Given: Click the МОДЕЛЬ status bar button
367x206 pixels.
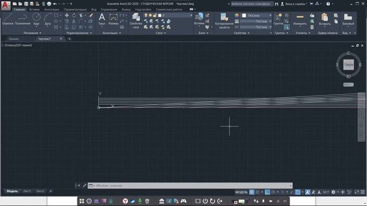Looking at the screenshot, I should (x=241, y=192).
